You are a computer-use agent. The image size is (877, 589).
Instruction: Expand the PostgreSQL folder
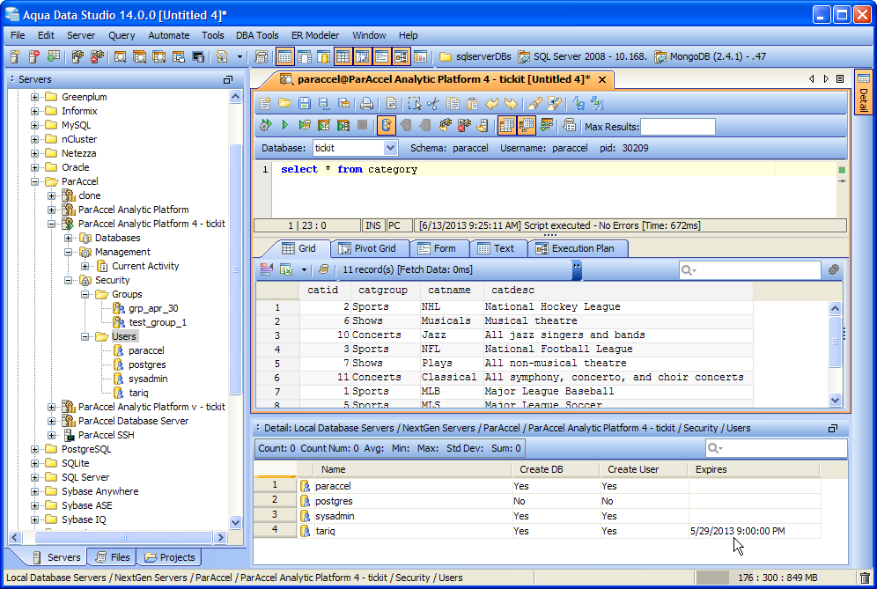point(34,449)
